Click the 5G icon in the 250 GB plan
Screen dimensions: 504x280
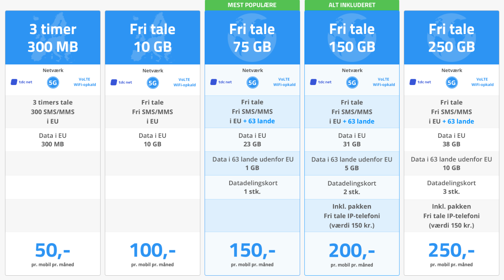[452, 83]
